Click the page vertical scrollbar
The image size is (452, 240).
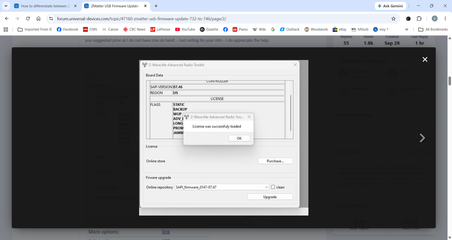pos(449,81)
